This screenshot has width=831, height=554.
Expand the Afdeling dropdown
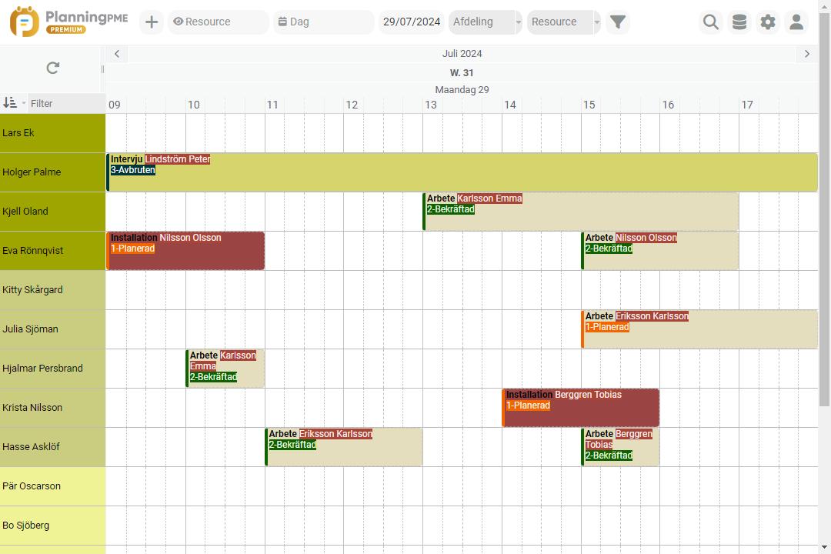pyautogui.click(x=485, y=22)
